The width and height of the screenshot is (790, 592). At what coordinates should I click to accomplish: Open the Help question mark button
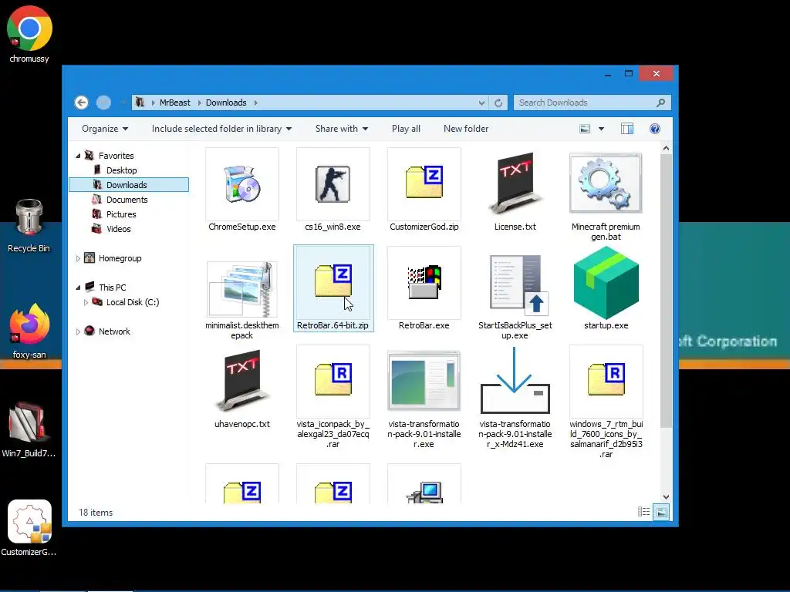point(654,129)
